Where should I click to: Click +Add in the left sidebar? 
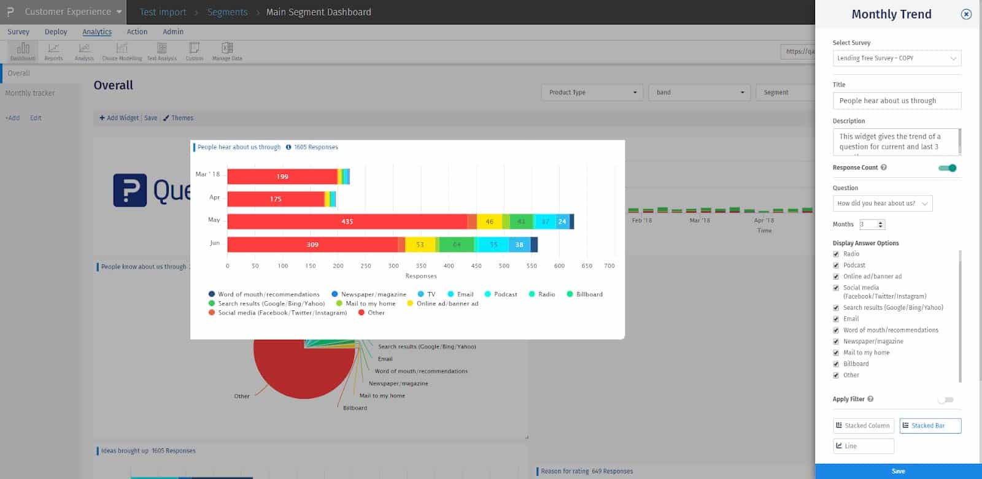(12, 118)
